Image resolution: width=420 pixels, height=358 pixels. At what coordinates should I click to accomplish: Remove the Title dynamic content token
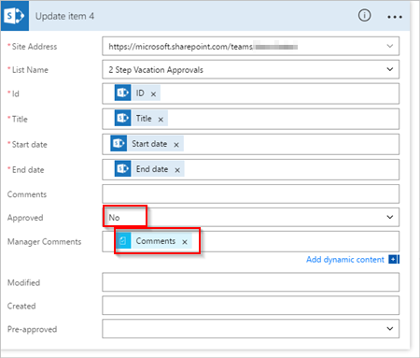161,120
